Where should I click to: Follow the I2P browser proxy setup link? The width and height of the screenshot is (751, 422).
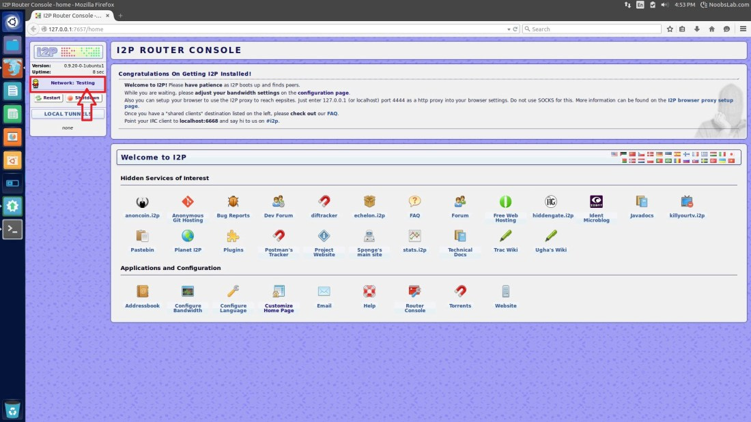pos(700,100)
